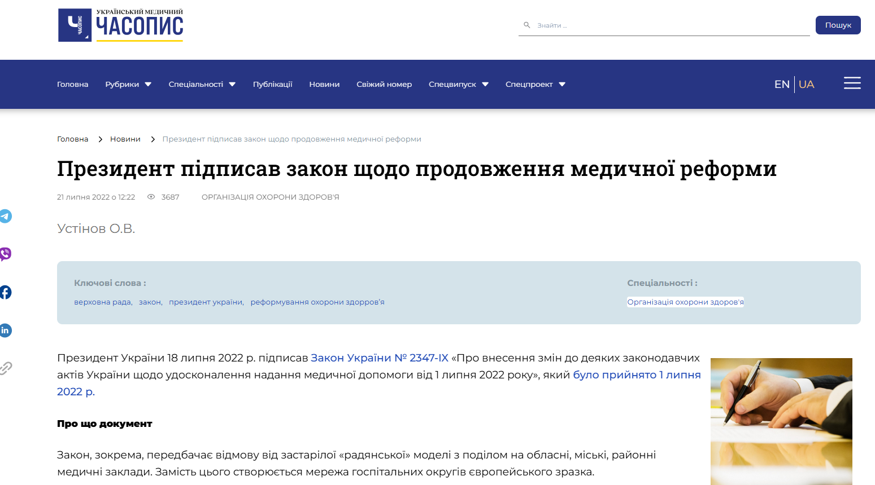Click the current page breadcrumb text
The height and width of the screenshot is (485, 875).
[292, 139]
